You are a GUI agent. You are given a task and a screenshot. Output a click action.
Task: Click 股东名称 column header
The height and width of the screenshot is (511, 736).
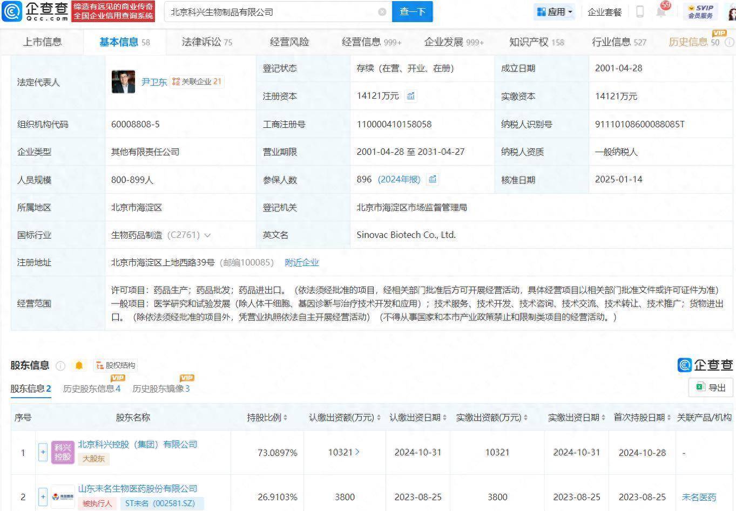point(133,417)
